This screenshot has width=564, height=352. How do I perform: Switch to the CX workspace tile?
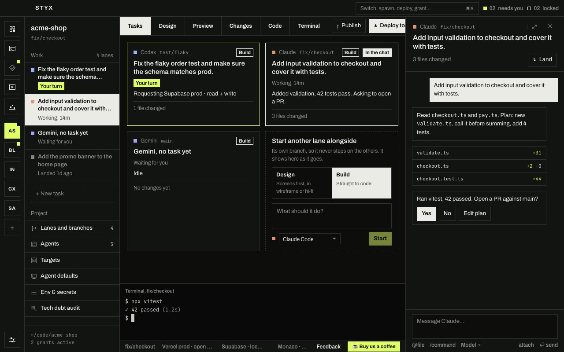point(12,189)
